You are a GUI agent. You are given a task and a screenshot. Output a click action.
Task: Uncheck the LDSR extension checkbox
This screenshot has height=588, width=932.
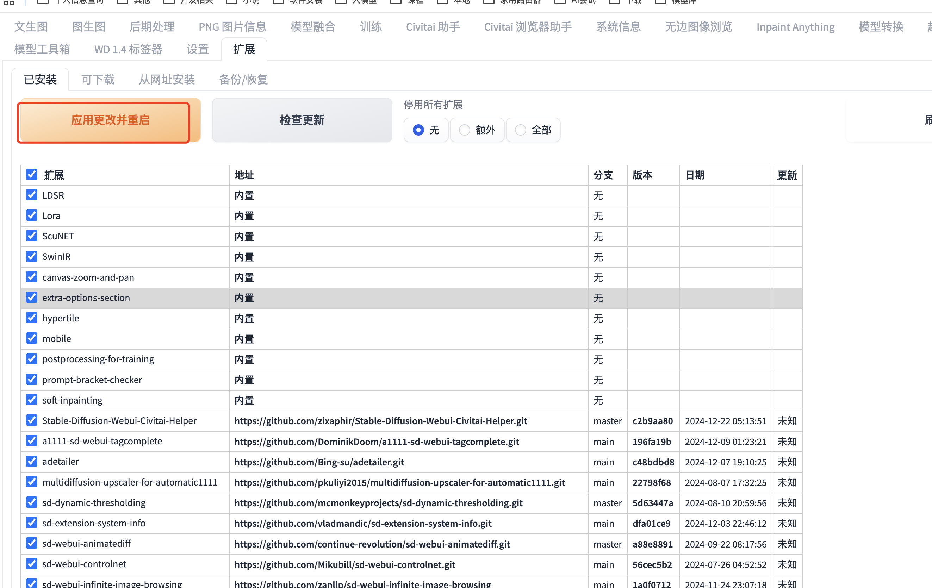click(x=32, y=195)
